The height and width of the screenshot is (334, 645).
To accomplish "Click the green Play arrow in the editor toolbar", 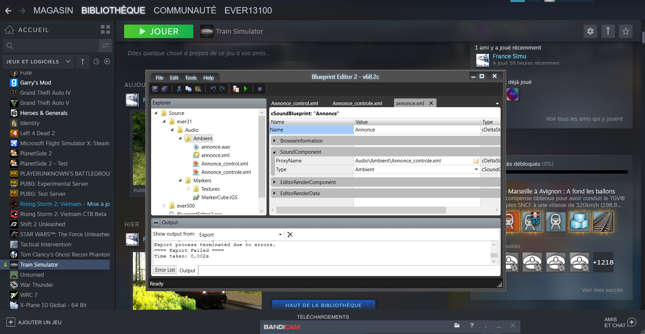I will click(x=246, y=89).
